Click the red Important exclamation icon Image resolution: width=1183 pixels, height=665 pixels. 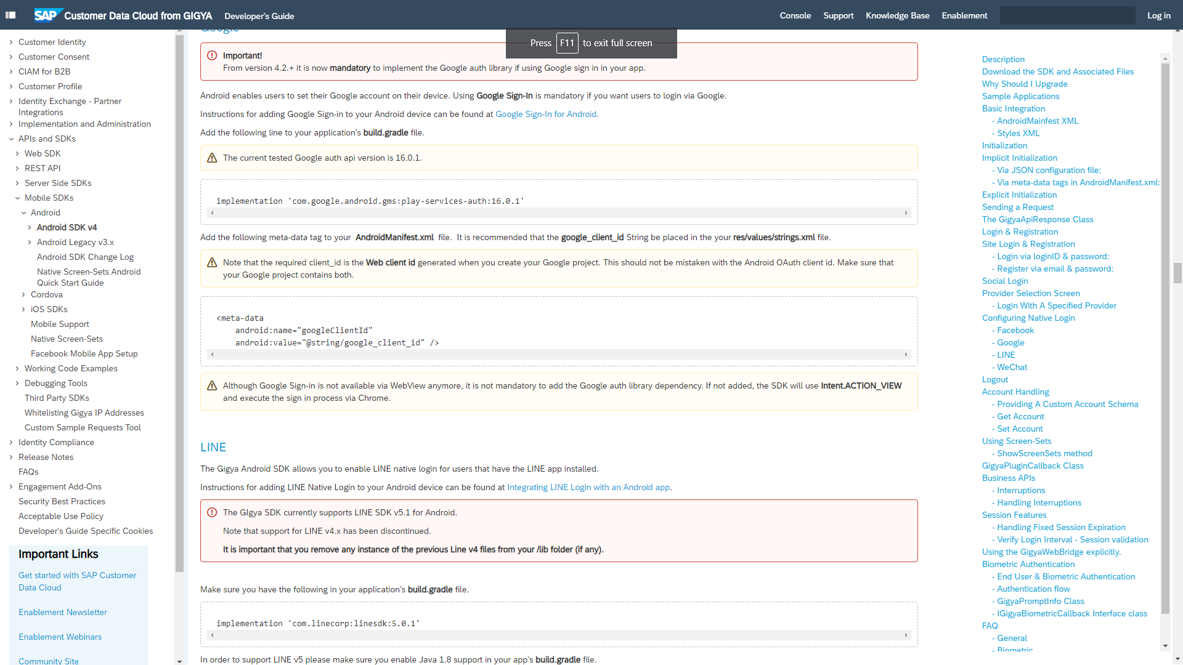point(212,55)
